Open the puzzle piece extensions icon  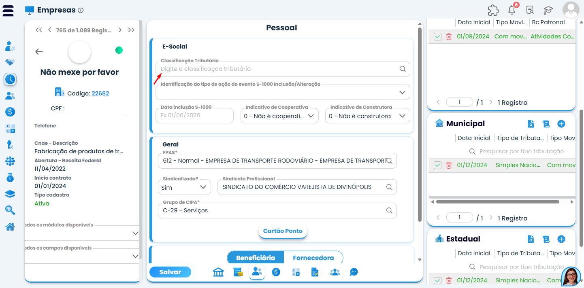point(493,10)
